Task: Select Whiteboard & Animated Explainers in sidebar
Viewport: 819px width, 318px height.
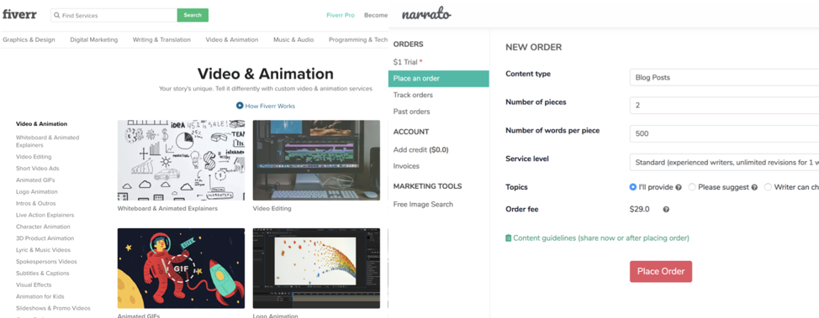Action: pos(48,141)
